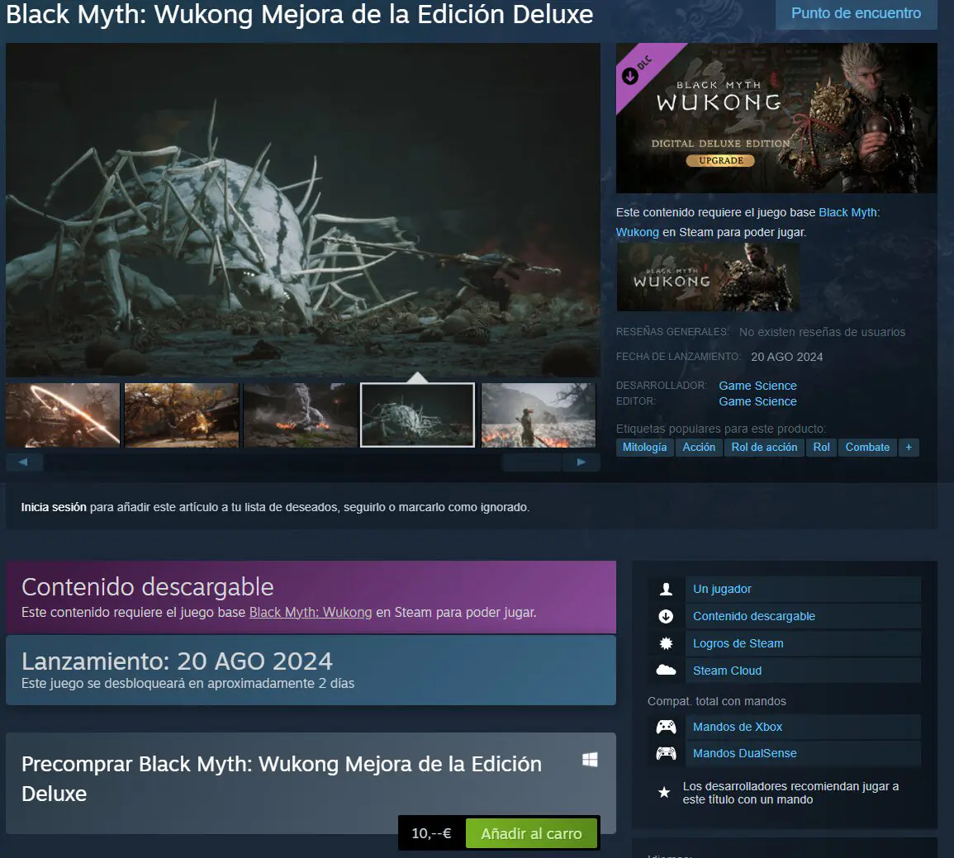Click the 'Contenido descargable' banner heading
The height and width of the screenshot is (858, 954).
(x=147, y=587)
